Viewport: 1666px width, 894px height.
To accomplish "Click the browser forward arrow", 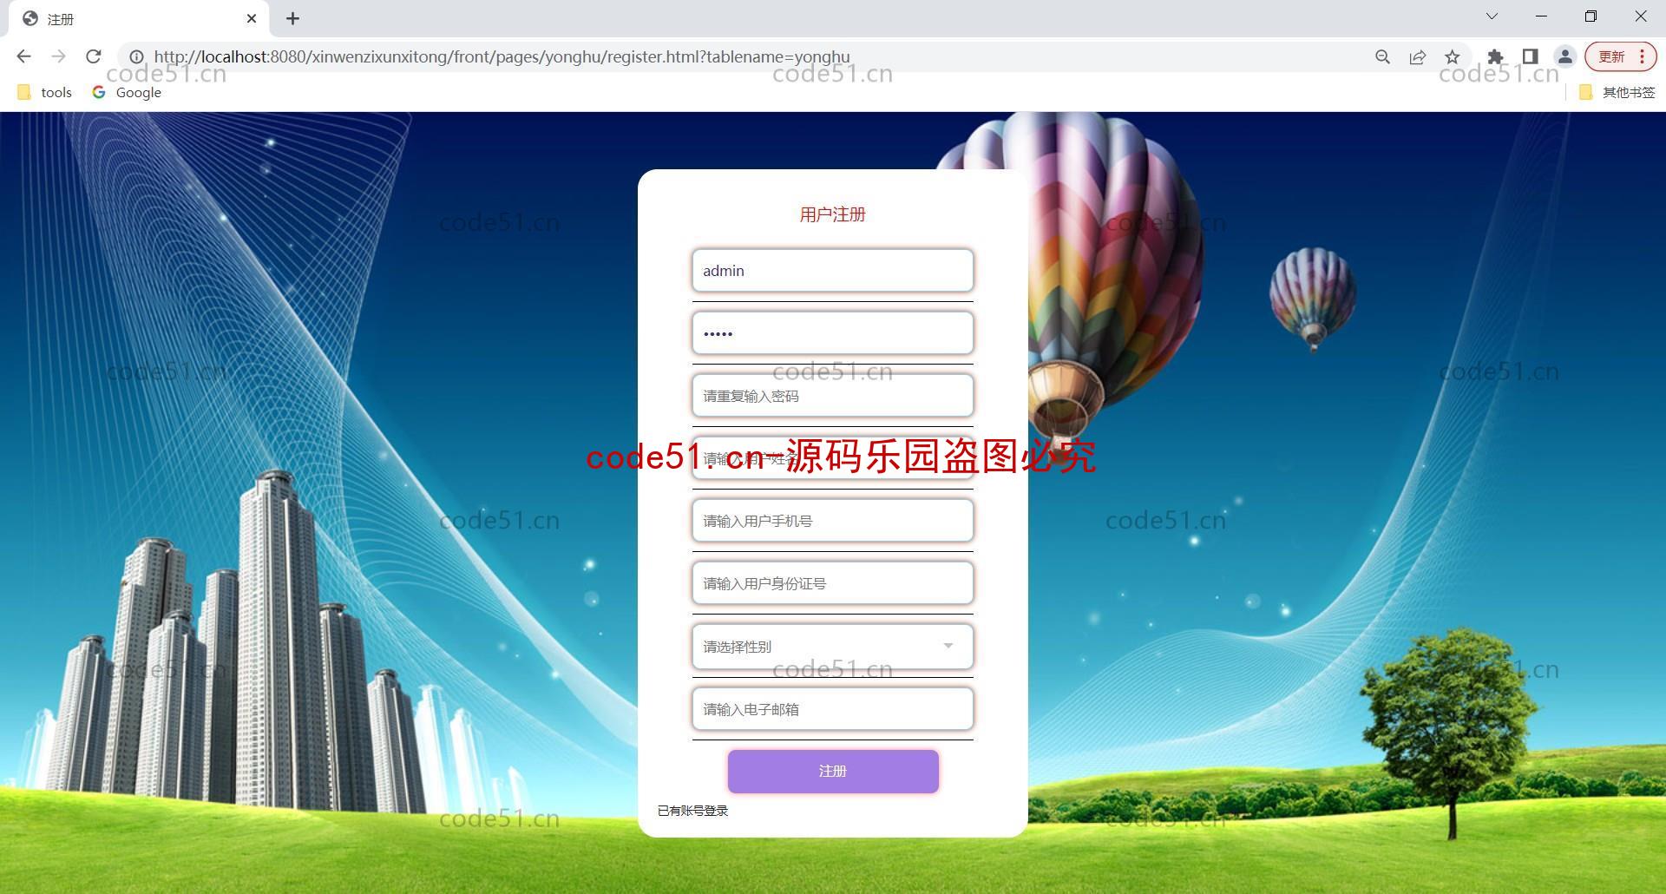I will pyautogui.click(x=58, y=56).
